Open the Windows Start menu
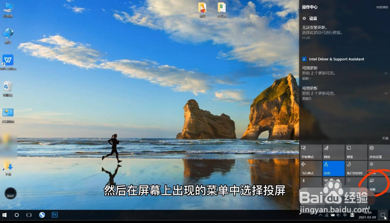Screen dimensions: 390x223 (x=4, y=215)
